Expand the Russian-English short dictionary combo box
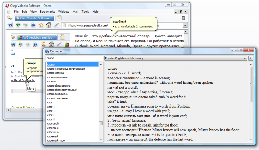Screen dimensions: 259x150 (245, 58)
